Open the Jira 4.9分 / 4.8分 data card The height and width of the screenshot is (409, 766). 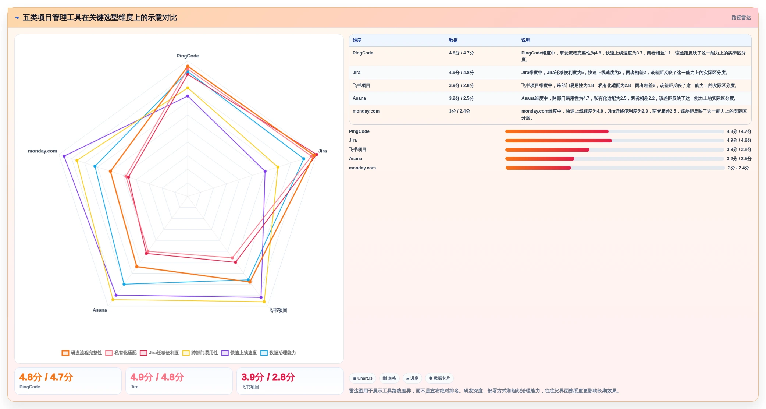[x=179, y=381]
